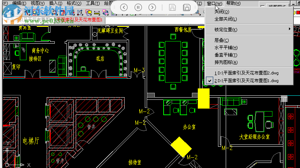Click the 无障碍卫生间 label
Viewport: 300px width, 168px height.
[110, 31]
